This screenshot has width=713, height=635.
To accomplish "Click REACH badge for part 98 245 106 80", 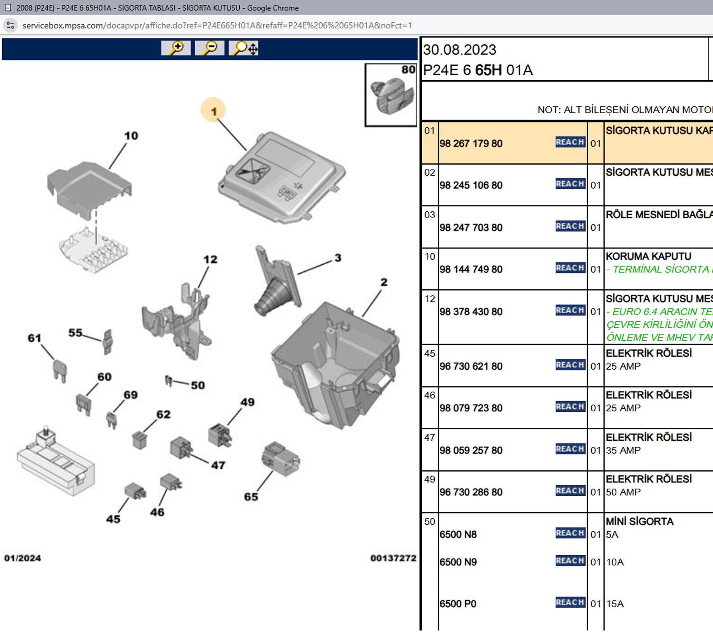I will coord(570,184).
